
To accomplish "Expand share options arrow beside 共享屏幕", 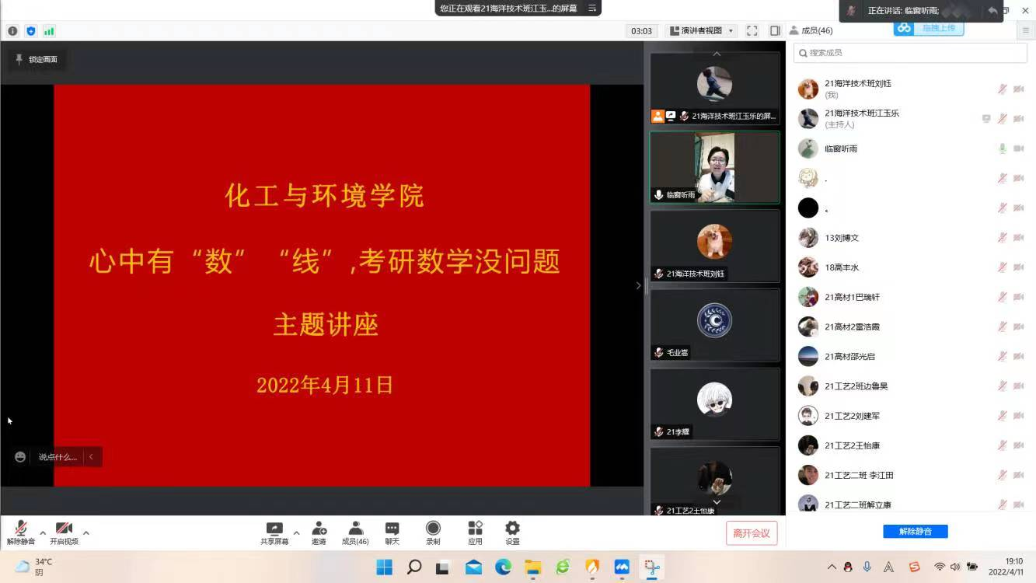I will click(296, 532).
